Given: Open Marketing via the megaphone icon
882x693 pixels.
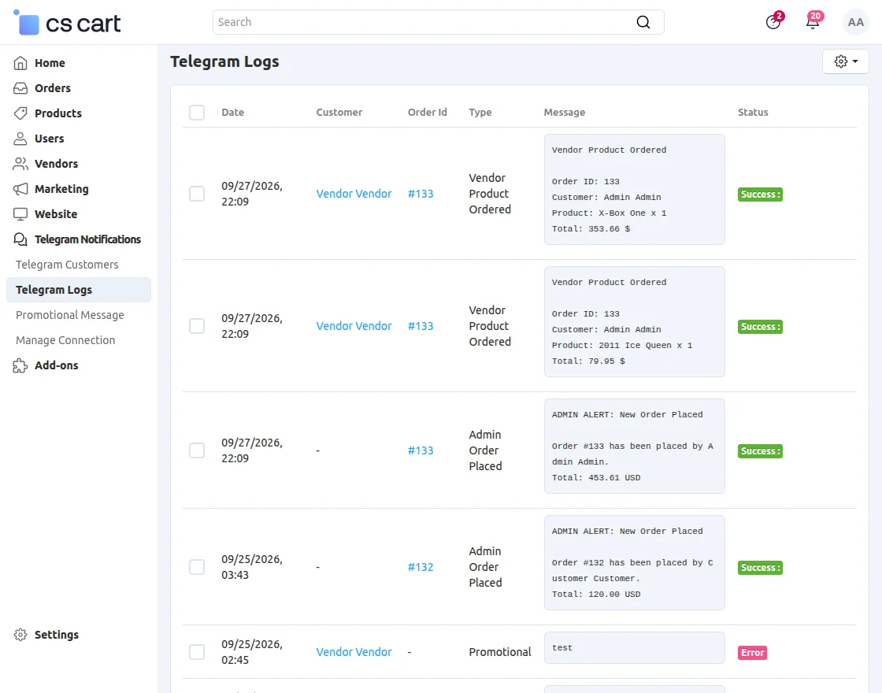Looking at the screenshot, I should pos(20,189).
